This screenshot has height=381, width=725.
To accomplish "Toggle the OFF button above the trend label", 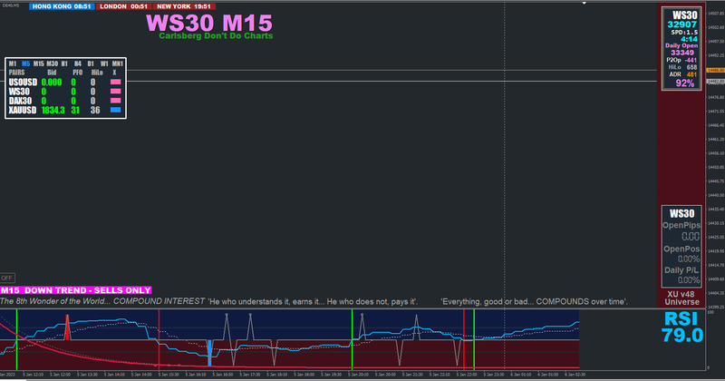I will coord(7,278).
